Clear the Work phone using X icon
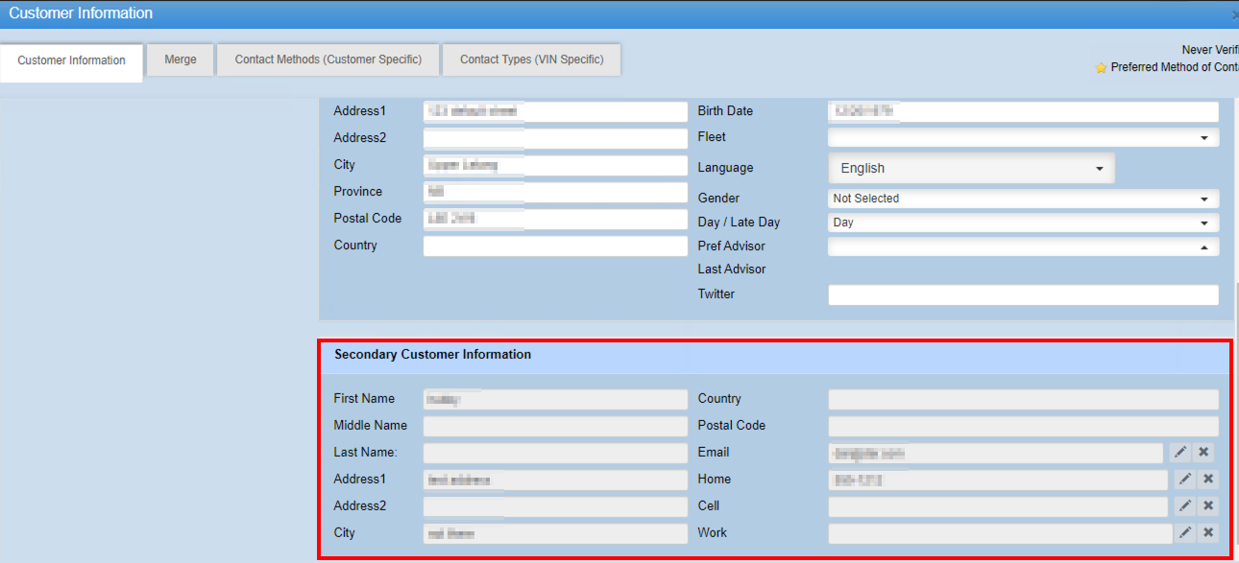Image resolution: width=1239 pixels, height=563 pixels. (x=1208, y=533)
